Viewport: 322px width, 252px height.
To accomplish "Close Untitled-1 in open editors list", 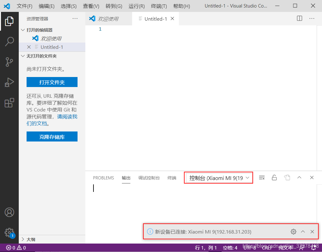I will click(x=29, y=47).
